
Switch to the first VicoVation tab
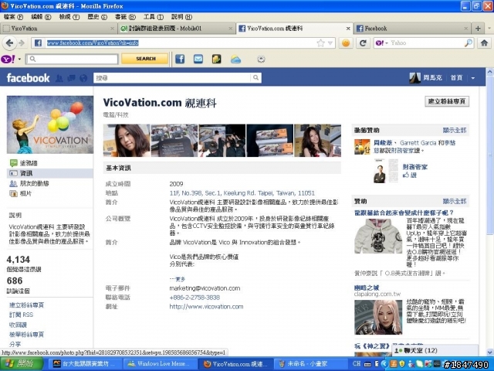click(x=59, y=29)
